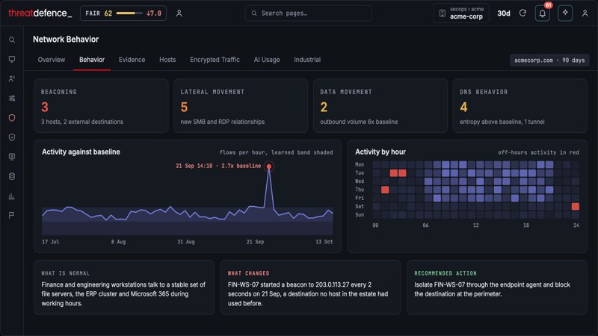Click the red spike marker on baseline chart

269,167
